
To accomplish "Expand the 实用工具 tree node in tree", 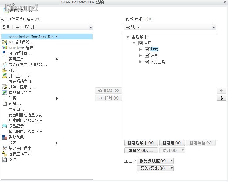I will pyautogui.click(x=140, y=62).
